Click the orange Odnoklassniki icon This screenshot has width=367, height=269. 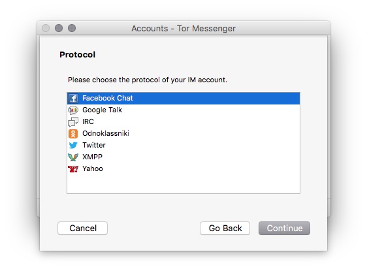click(x=73, y=133)
